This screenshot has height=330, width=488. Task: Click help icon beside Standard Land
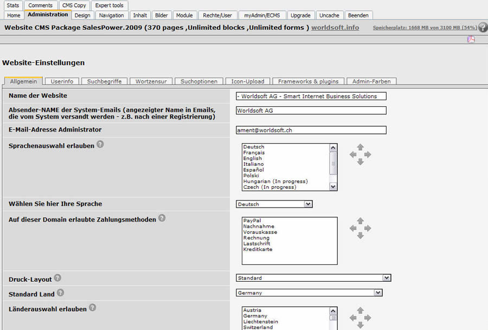pos(60,293)
